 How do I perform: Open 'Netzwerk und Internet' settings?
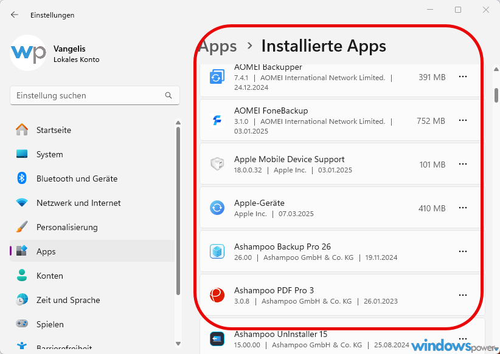point(92,203)
